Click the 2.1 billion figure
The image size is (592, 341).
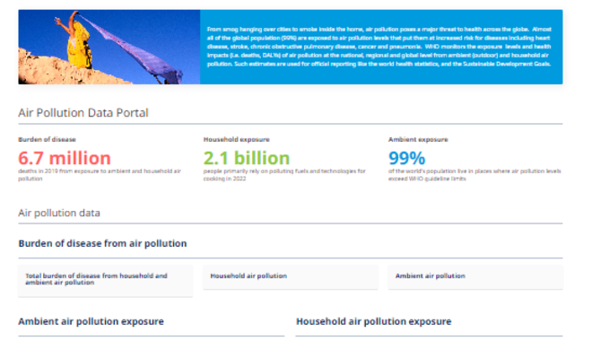click(x=247, y=158)
